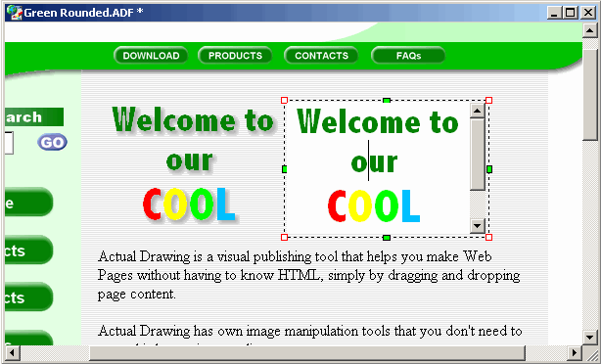Select the top-left red resize handle

[284, 101]
